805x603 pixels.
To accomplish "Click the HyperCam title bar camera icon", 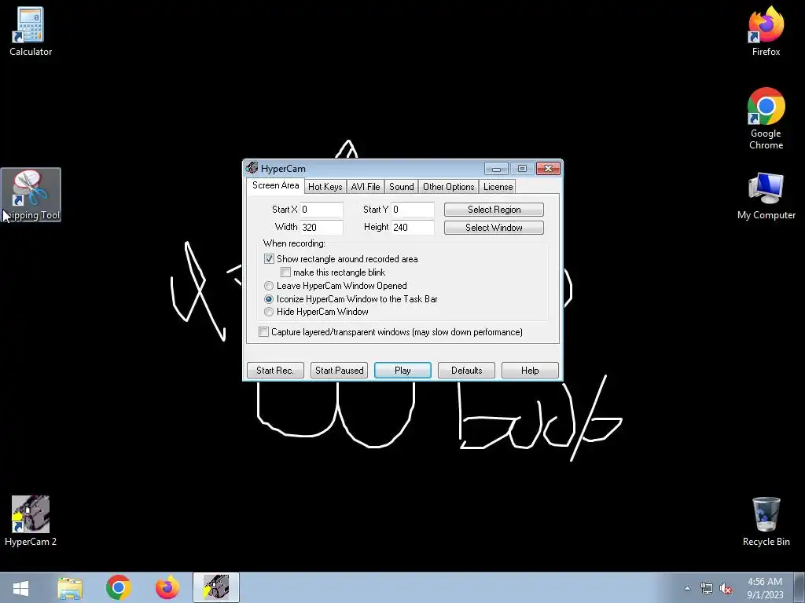I will pyautogui.click(x=252, y=168).
